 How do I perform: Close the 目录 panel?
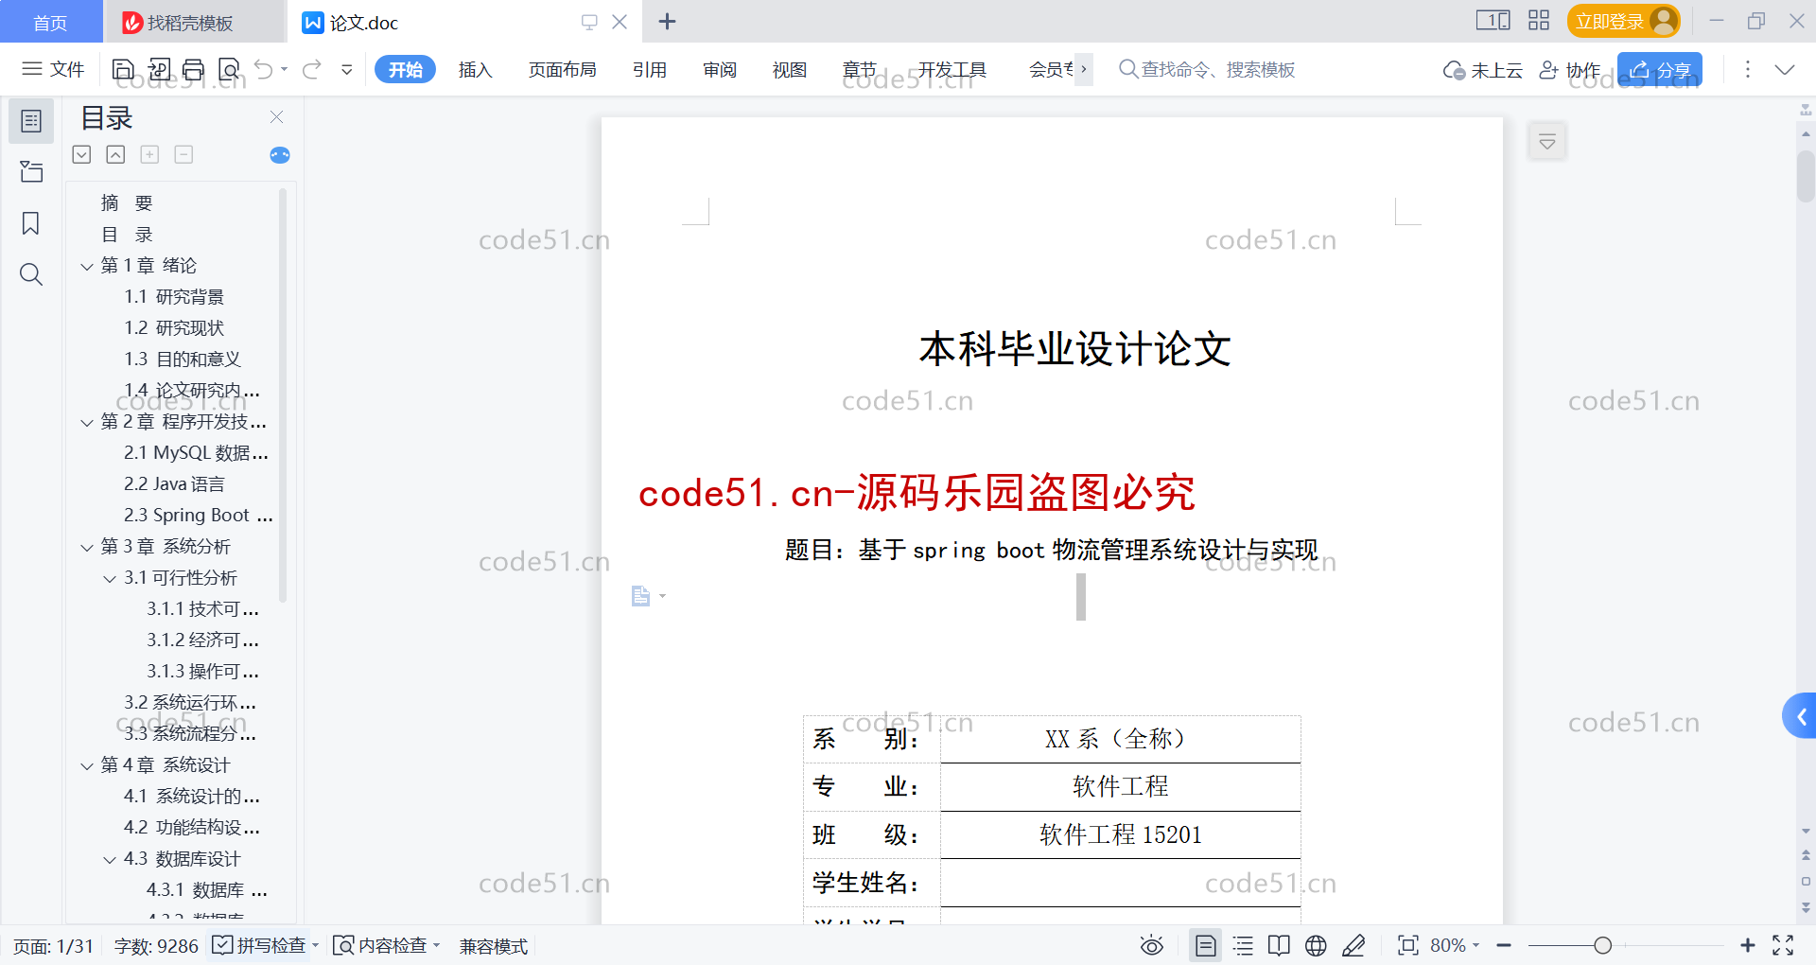(x=276, y=116)
